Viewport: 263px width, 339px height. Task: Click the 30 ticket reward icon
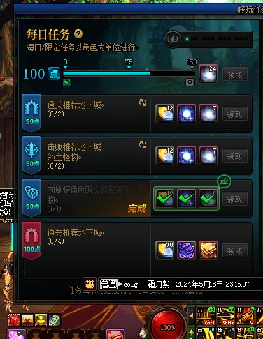point(165,250)
